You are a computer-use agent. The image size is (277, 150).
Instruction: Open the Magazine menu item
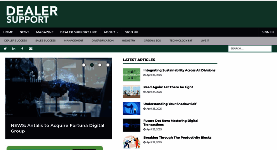tap(45, 32)
